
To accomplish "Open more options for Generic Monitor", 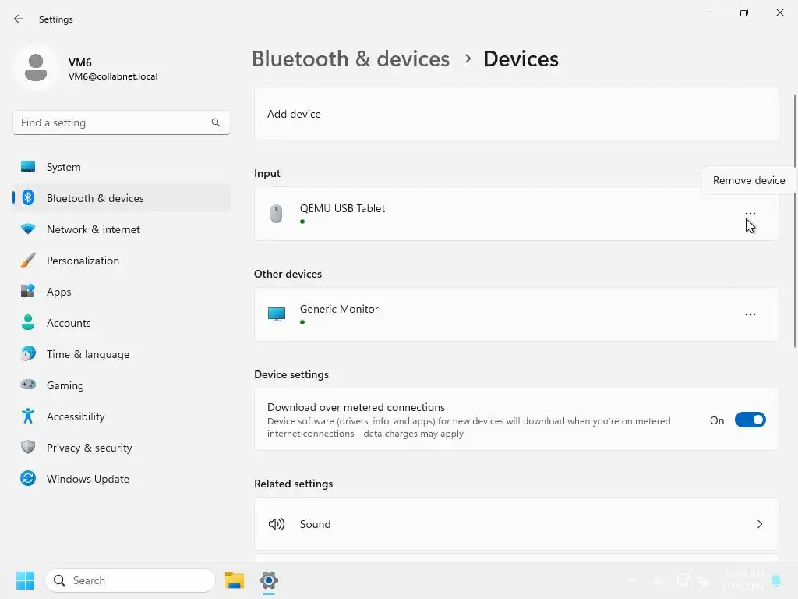I will tap(750, 314).
